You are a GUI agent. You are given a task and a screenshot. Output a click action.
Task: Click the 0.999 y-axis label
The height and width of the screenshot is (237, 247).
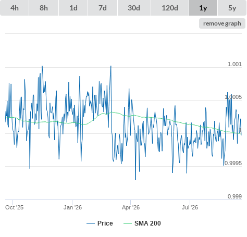click(x=234, y=196)
